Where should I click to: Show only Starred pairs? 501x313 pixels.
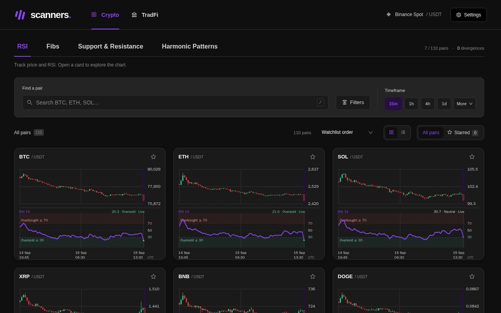point(463,133)
